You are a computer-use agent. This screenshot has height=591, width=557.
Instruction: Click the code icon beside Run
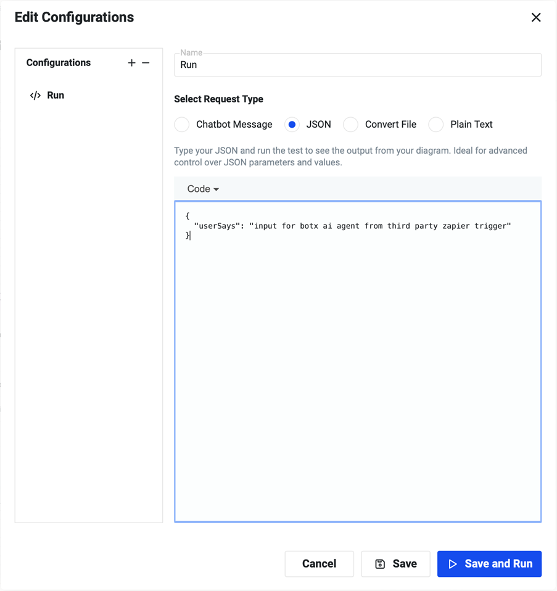[34, 95]
